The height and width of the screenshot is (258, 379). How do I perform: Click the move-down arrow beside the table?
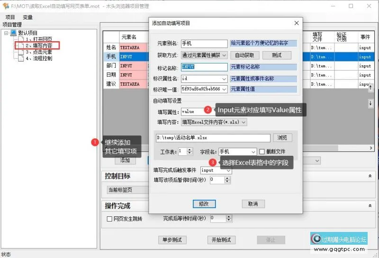370,103
